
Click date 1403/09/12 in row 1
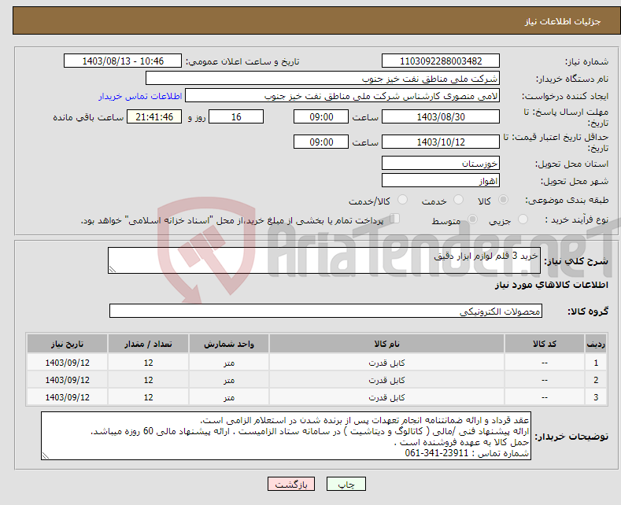tap(68, 363)
